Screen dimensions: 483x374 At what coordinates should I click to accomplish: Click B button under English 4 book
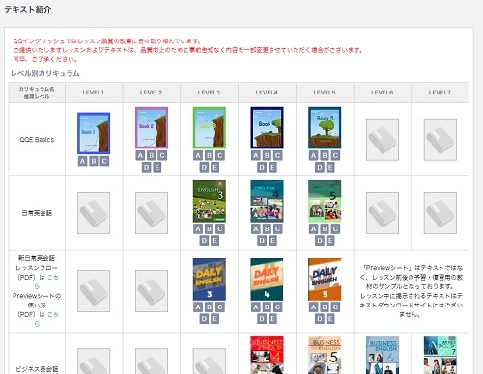coord(267,228)
